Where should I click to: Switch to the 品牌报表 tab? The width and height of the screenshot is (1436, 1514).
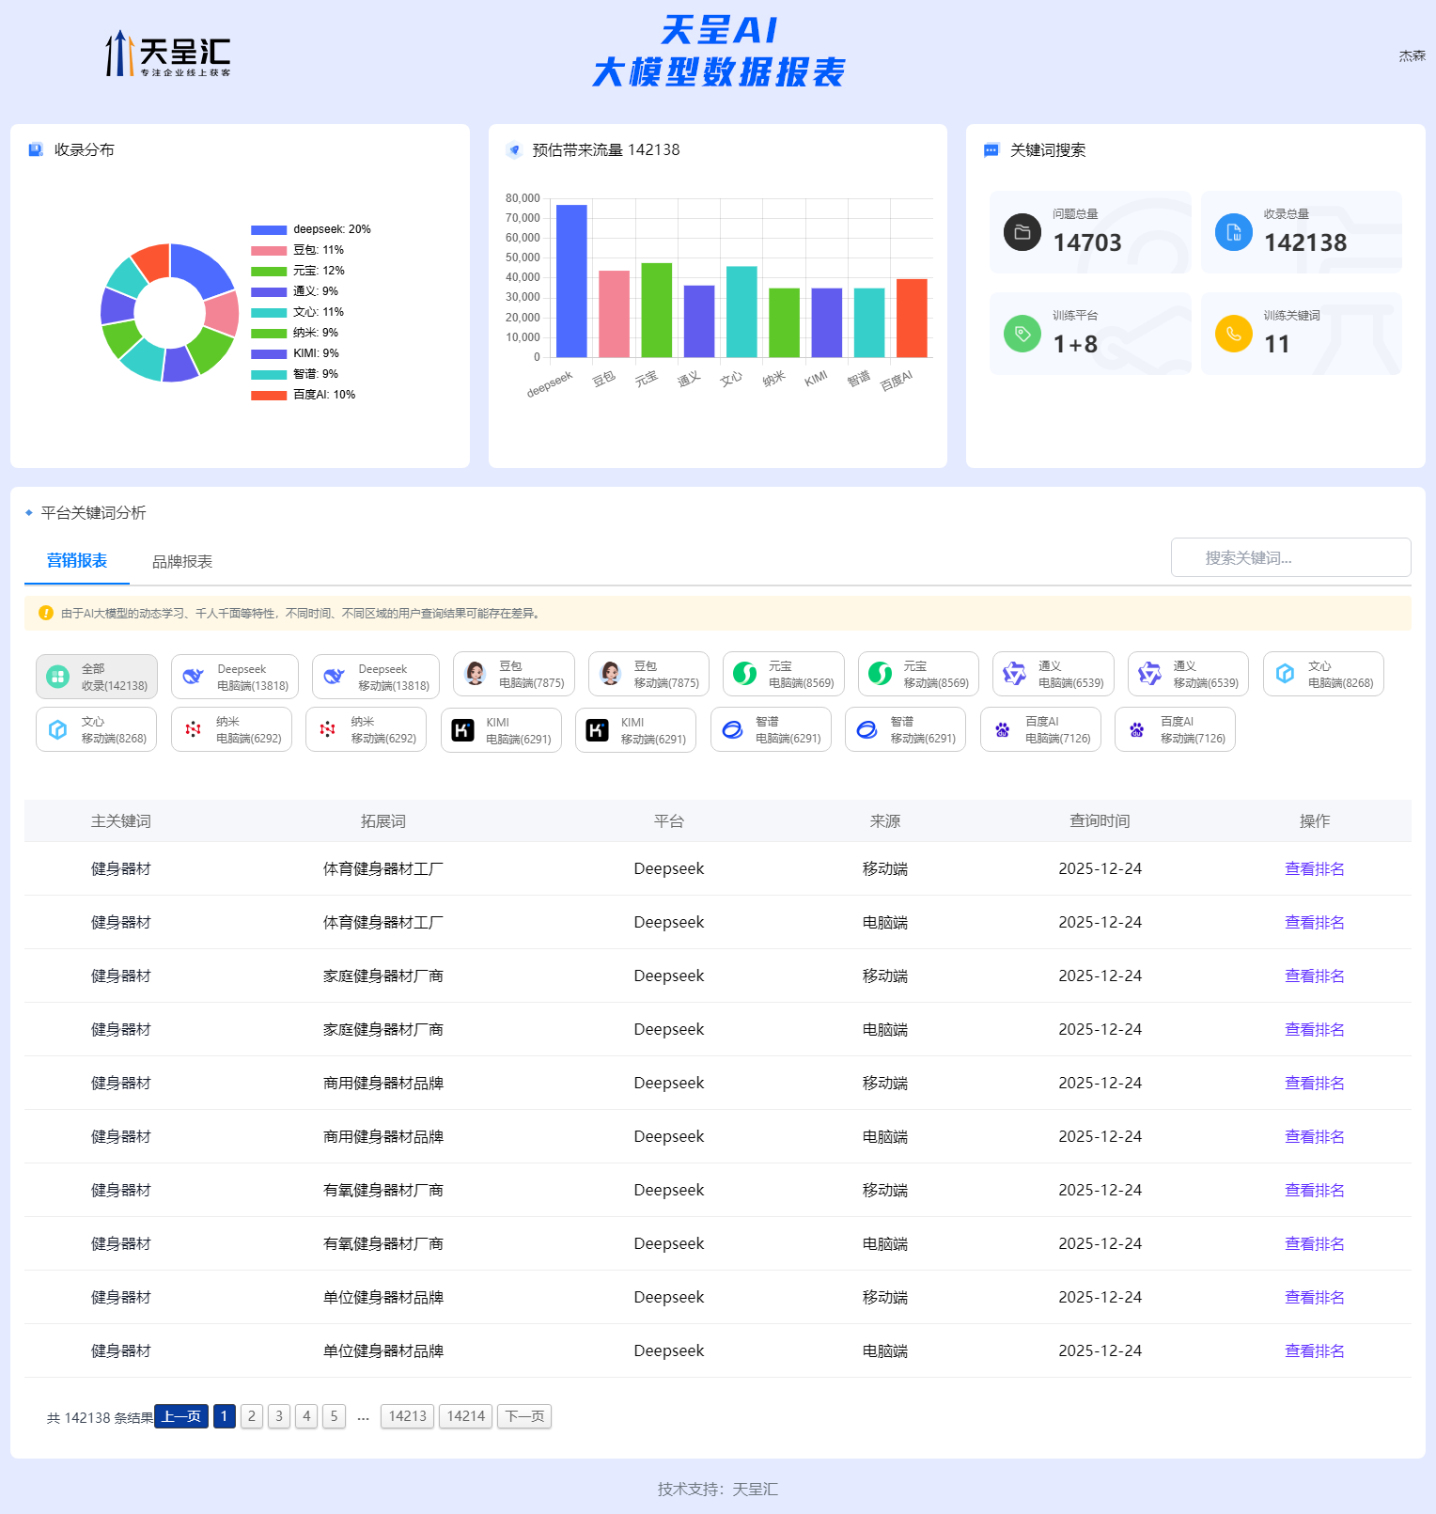(182, 562)
